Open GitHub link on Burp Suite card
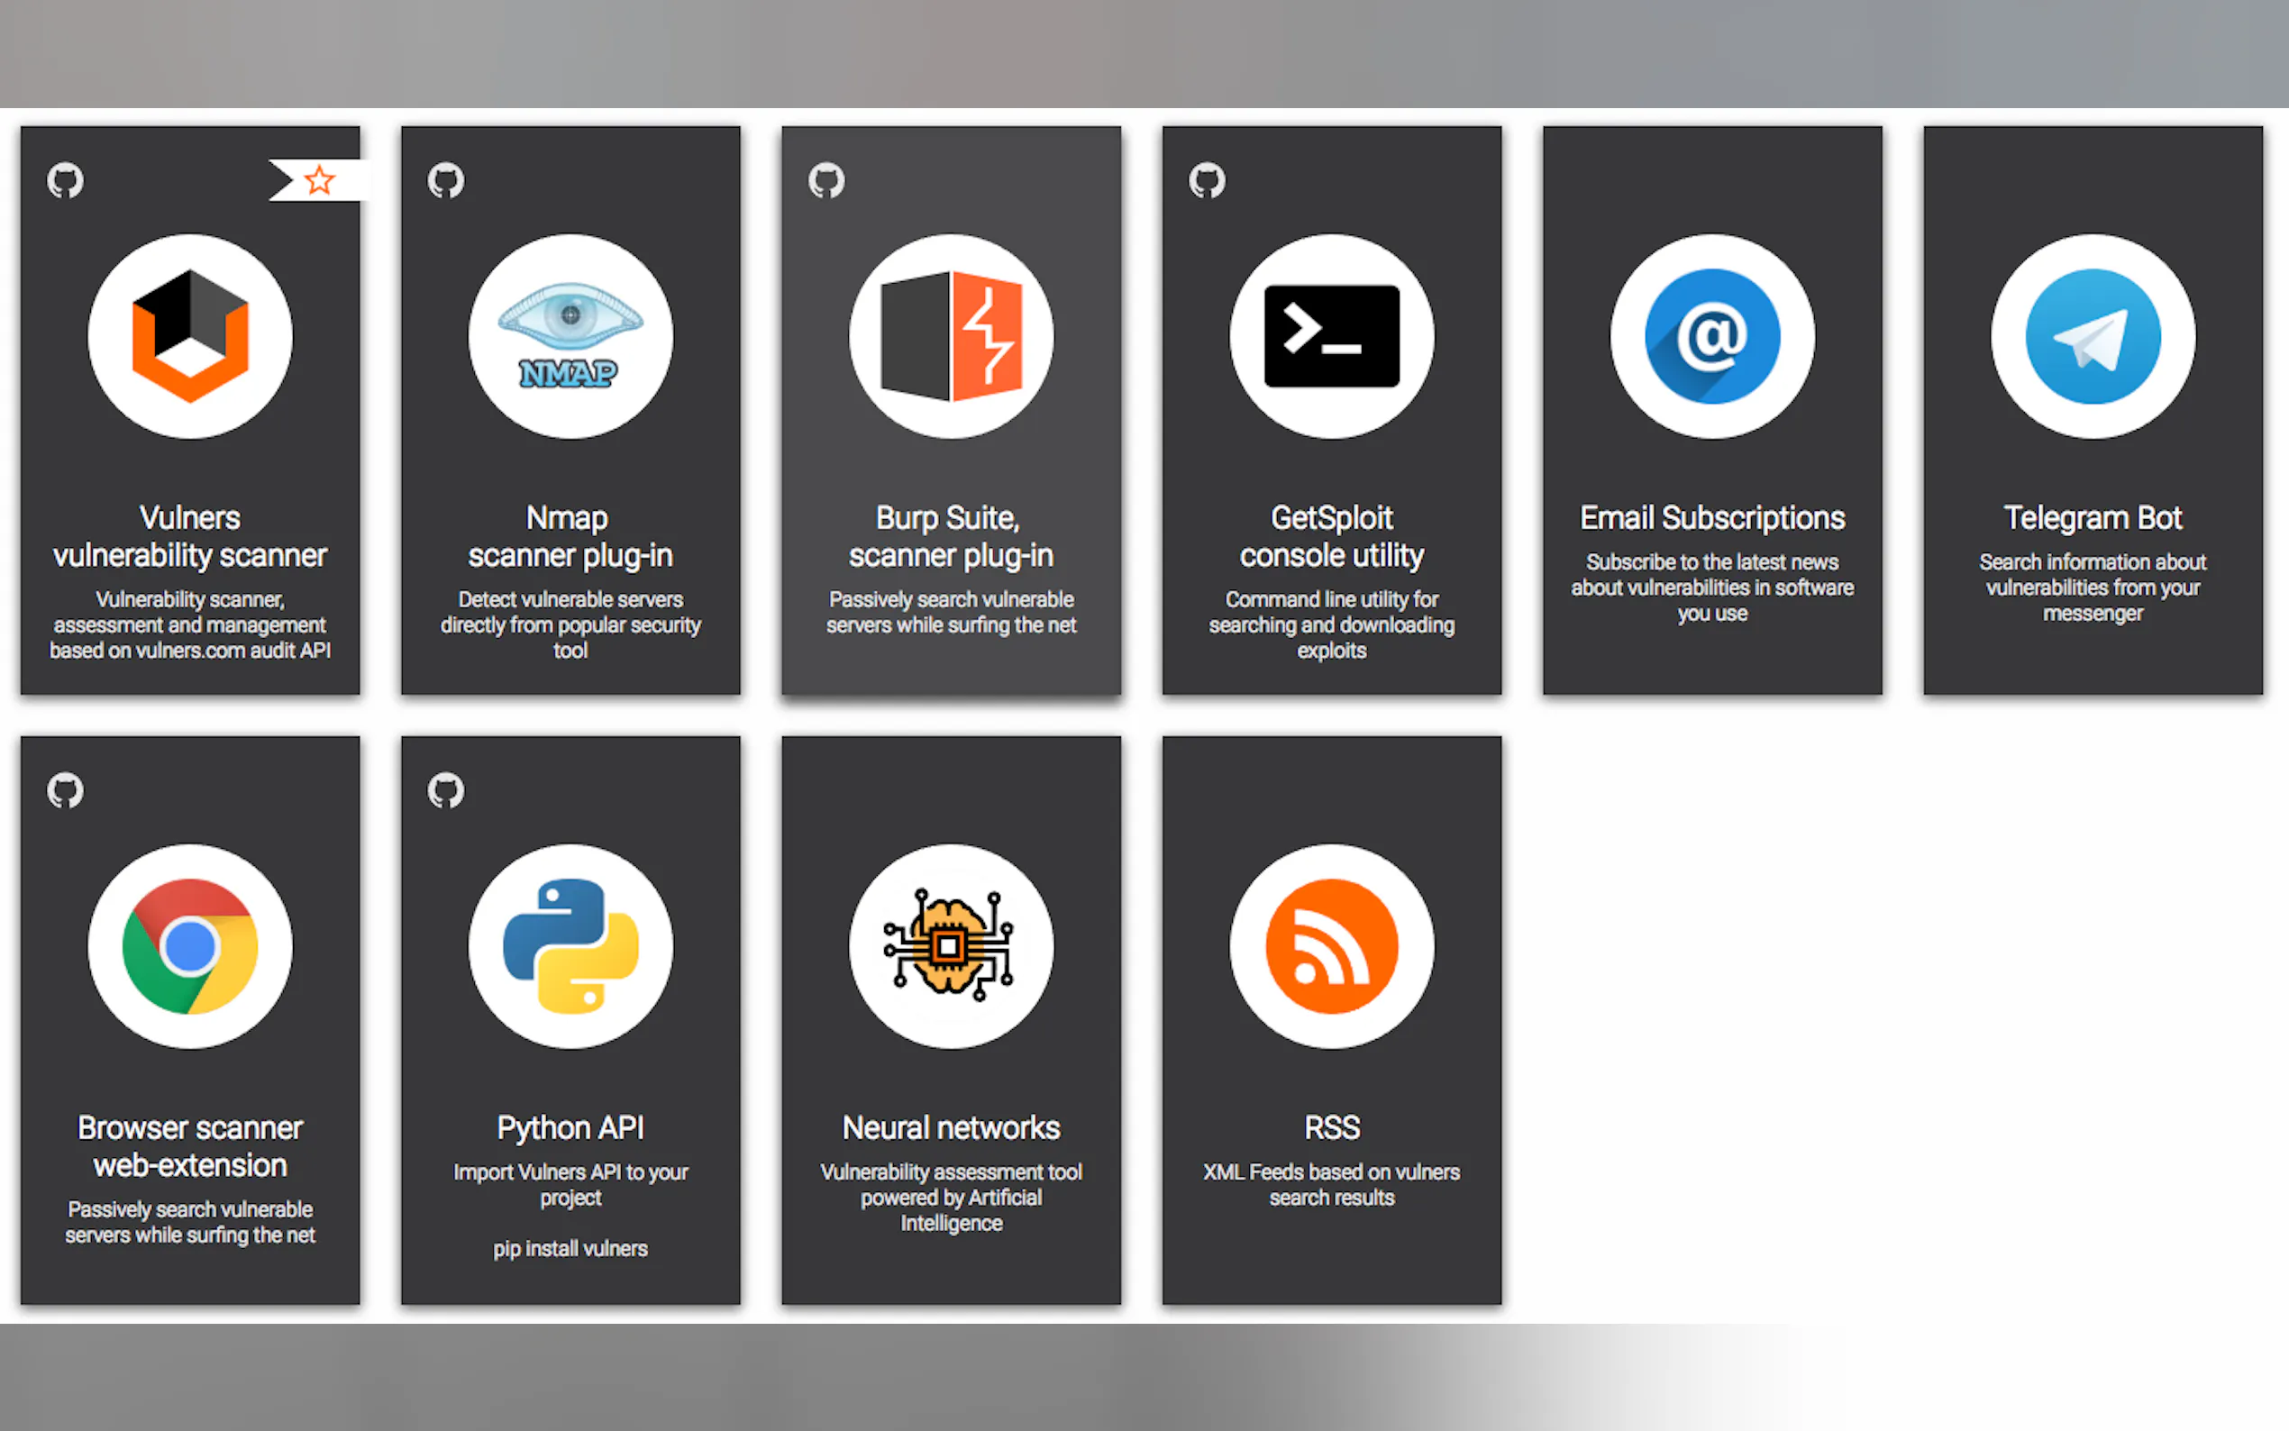The image size is (2289, 1431). click(x=826, y=180)
